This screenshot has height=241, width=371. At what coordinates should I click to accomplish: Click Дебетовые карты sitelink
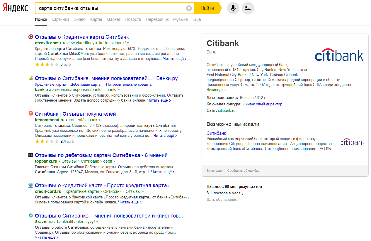(x=86, y=84)
